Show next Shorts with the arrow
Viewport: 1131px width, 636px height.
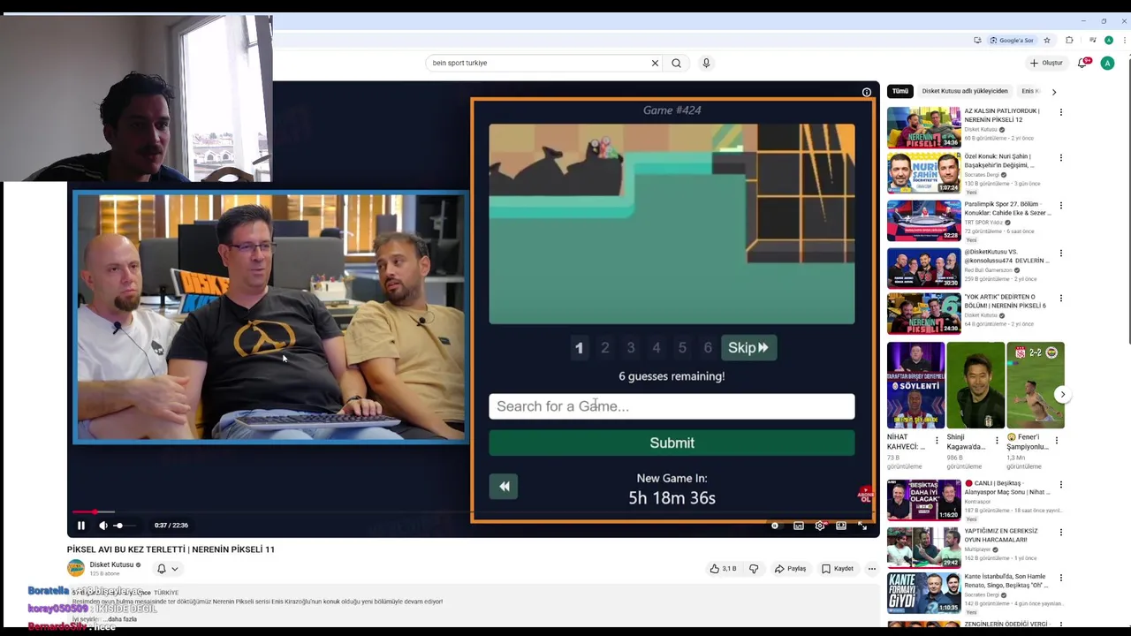pos(1063,395)
